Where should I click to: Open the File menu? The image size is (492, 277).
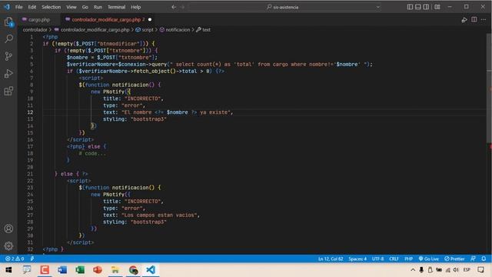point(18,7)
